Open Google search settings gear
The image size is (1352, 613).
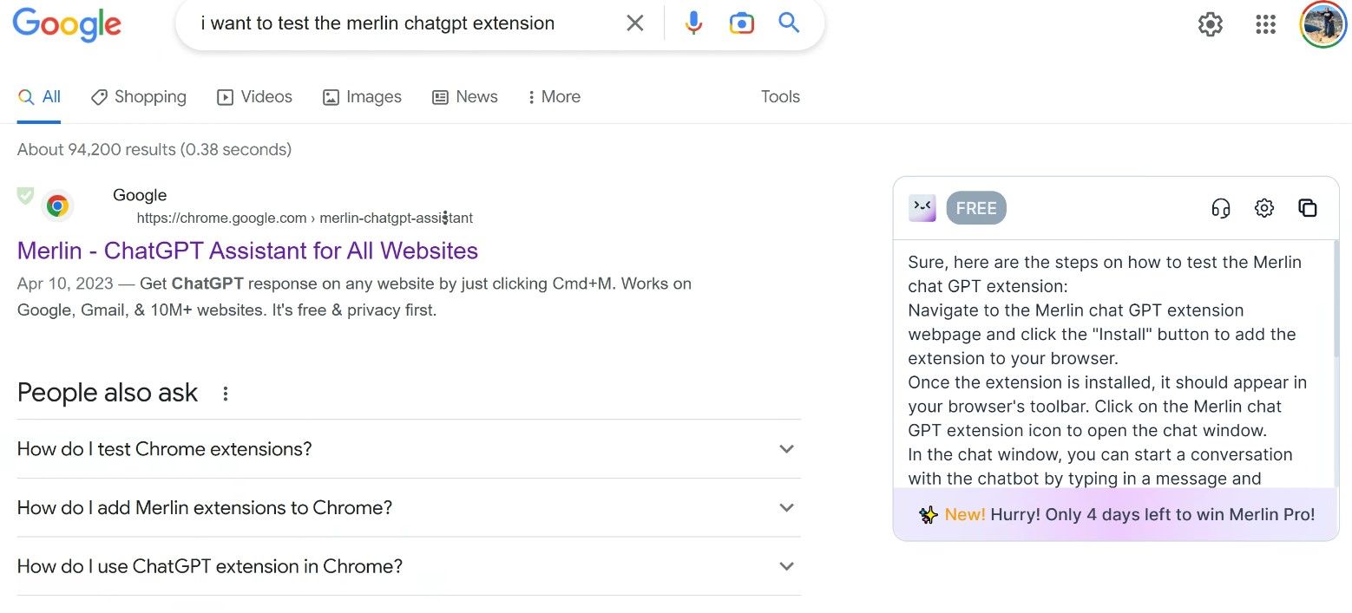[x=1210, y=24]
